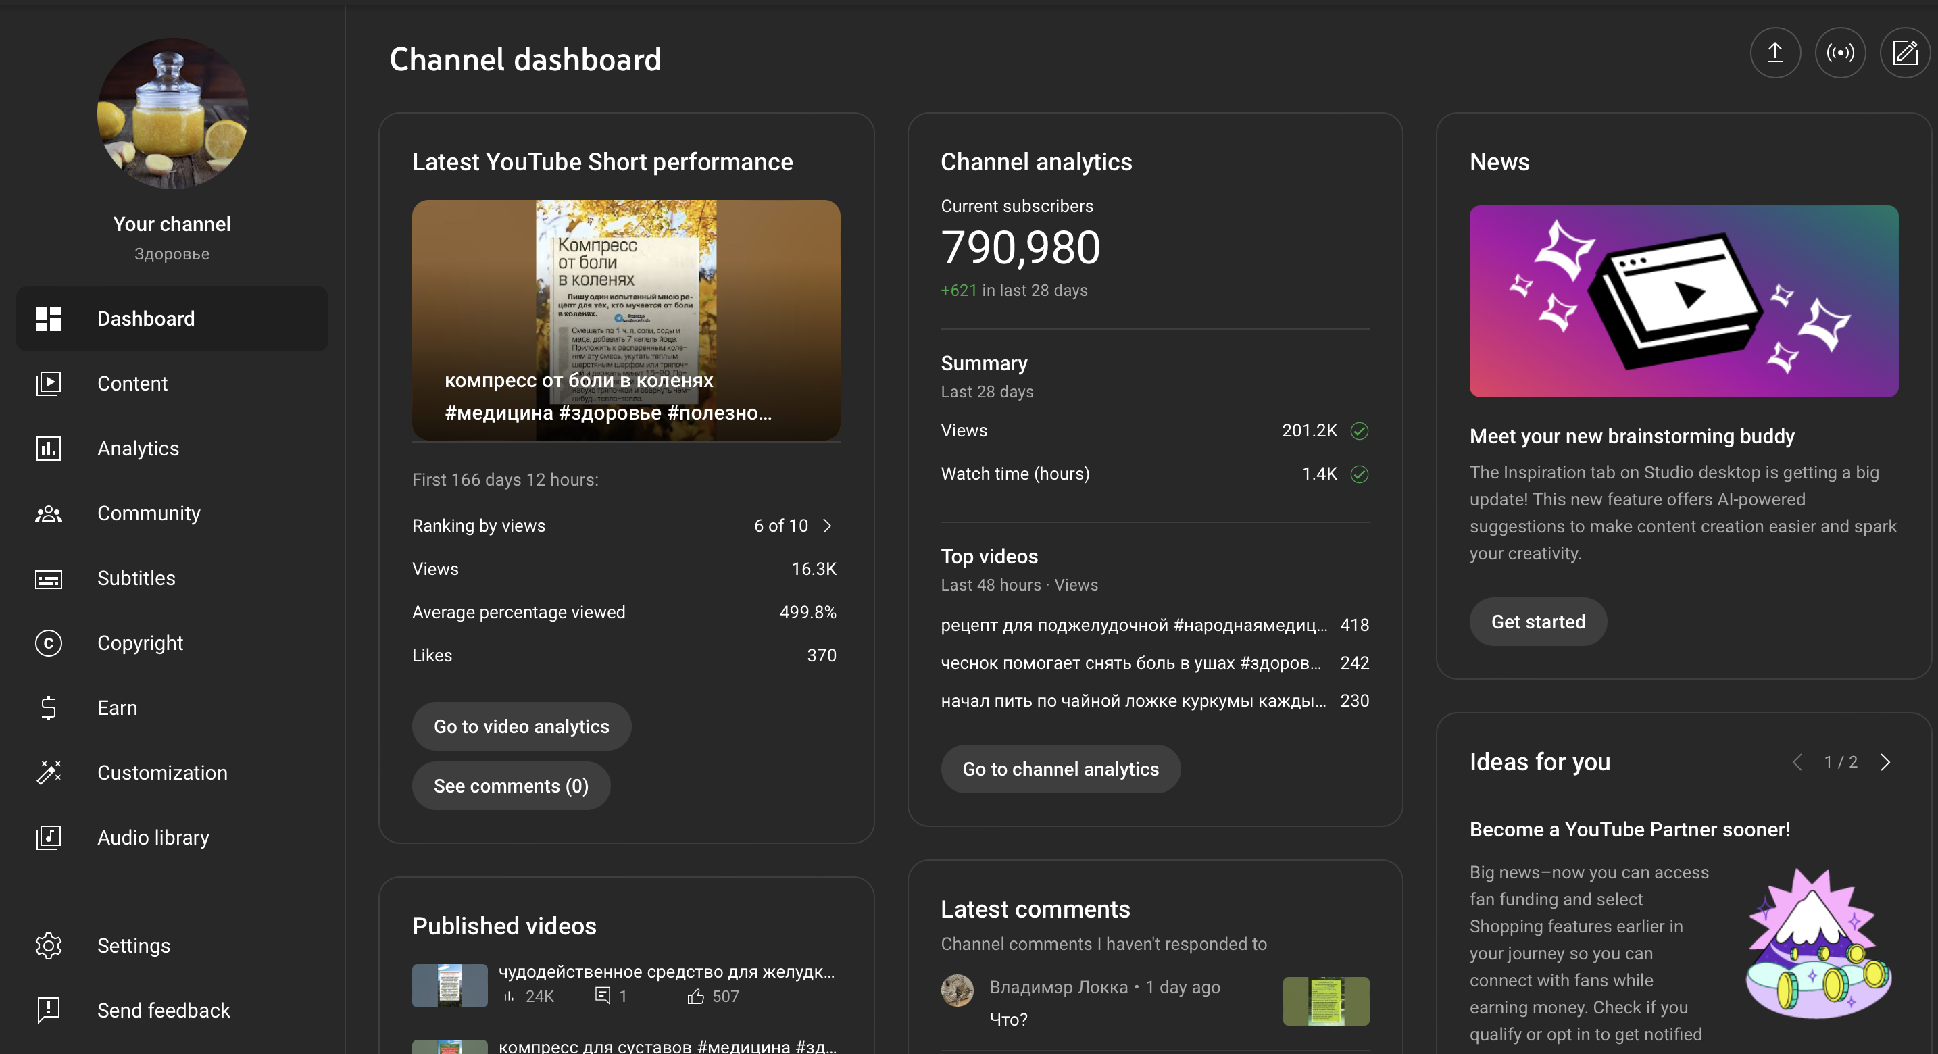
Task: Open the Copyright menu item
Action: [172, 643]
